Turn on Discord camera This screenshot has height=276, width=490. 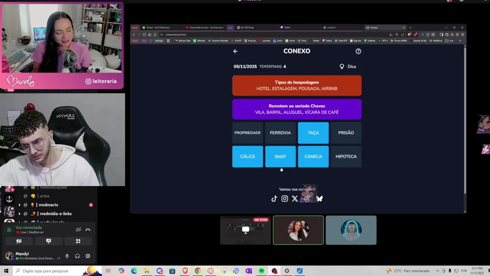point(19,241)
